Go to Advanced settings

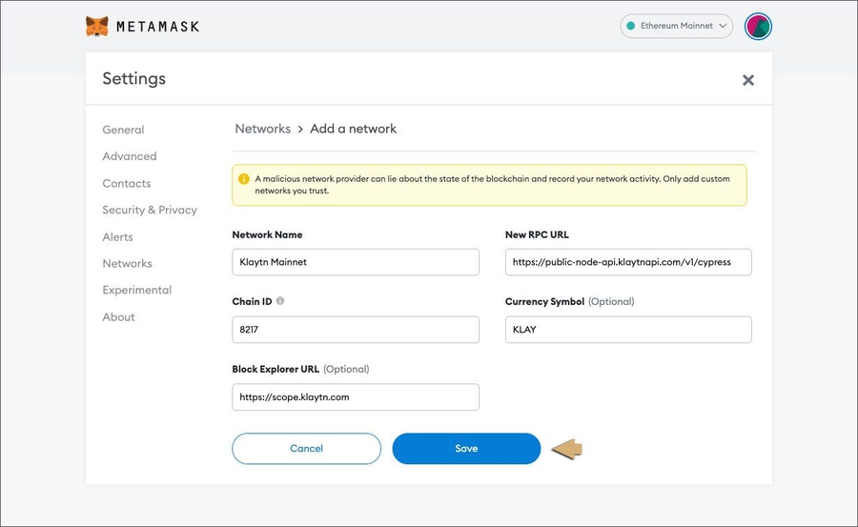pyautogui.click(x=130, y=156)
